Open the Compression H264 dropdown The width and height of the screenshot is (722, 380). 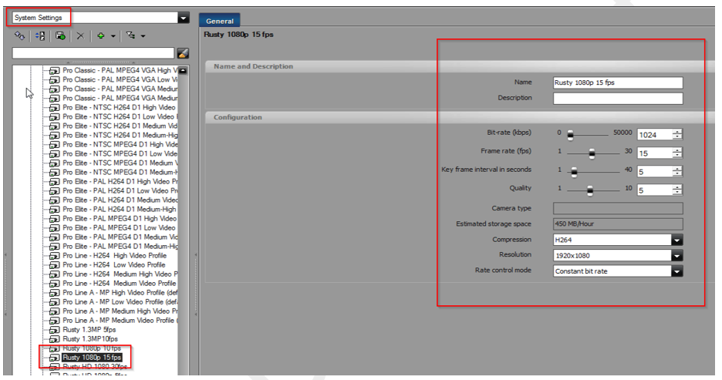click(676, 240)
